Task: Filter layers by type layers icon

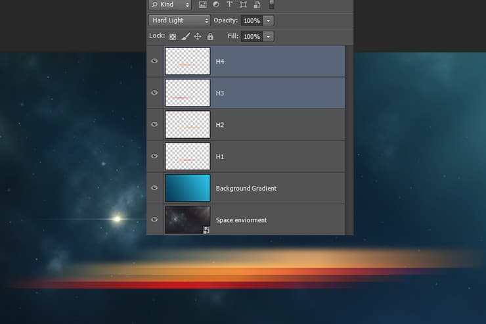Action: (x=229, y=5)
